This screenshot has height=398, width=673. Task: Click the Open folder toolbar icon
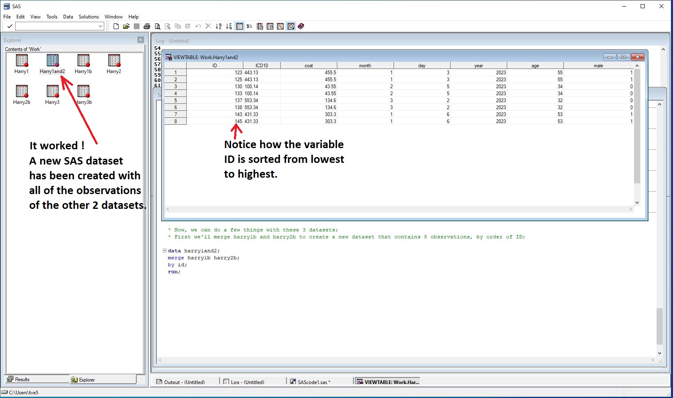(126, 26)
